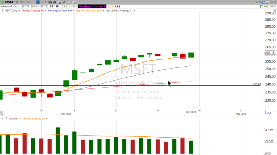
Task: Click the 40.0M volume scale label
Action: tap(269, 130)
